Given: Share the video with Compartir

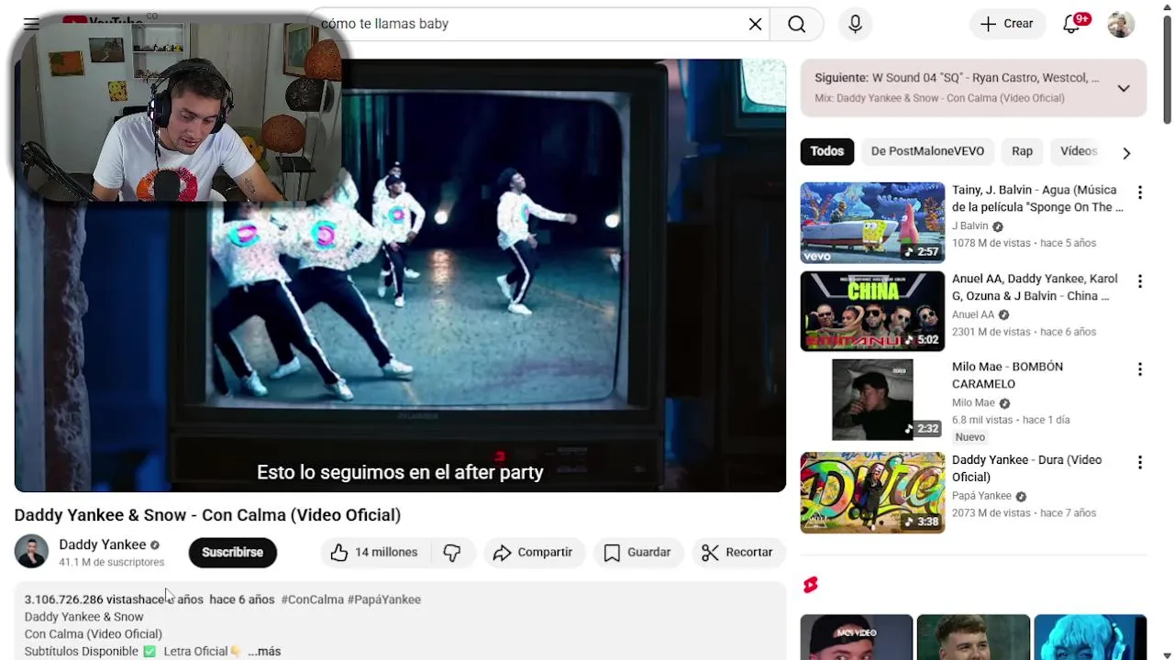Looking at the screenshot, I should click(x=533, y=552).
